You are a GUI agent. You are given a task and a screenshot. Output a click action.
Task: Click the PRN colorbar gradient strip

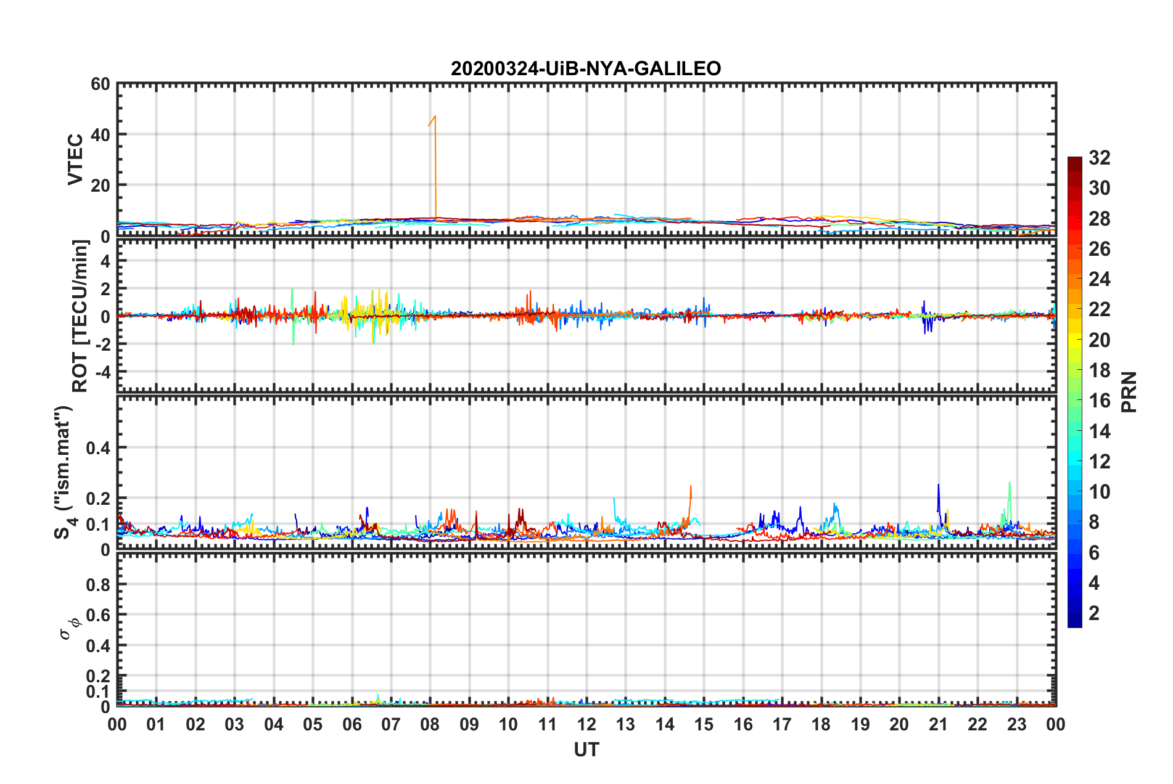click(x=1075, y=392)
